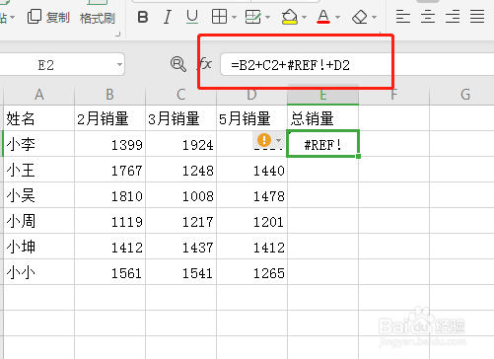Image resolution: width=494 pixels, height=359 pixels.
Task: Select cell with value 1810
Action: coord(110,195)
